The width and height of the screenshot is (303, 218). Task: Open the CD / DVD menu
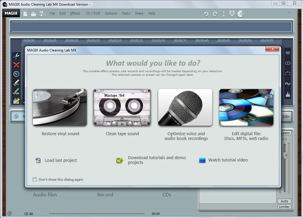pos(93,13)
